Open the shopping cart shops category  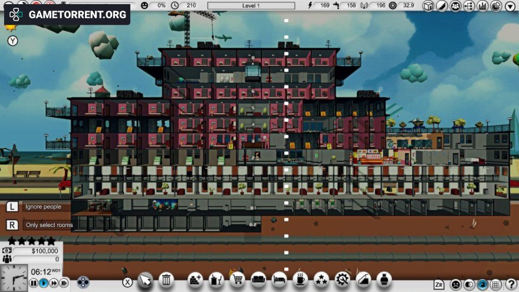click(237, 281)
